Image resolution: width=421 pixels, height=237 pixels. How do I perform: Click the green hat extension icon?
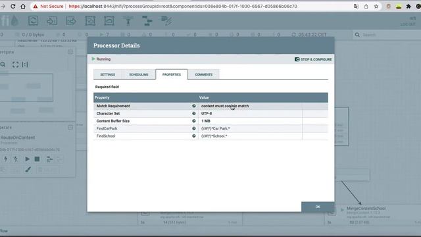click(399, 6)
